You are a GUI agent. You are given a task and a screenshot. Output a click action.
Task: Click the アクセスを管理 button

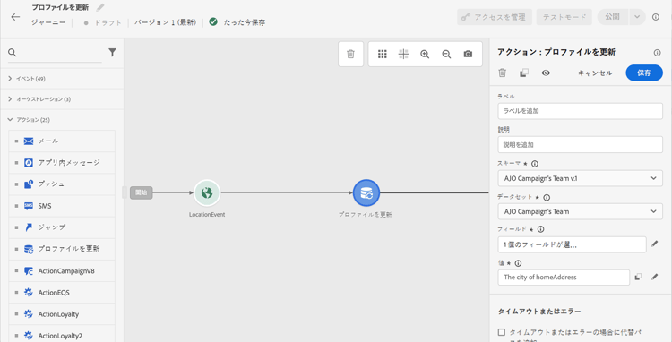click(x=495, y=17)
